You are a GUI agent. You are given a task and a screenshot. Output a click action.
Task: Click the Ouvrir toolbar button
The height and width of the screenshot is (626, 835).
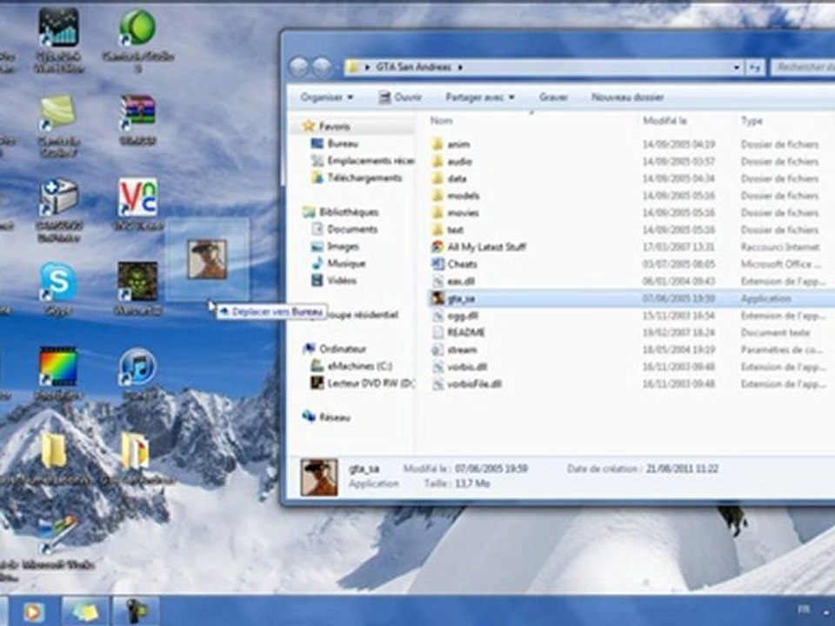(400, 97)
